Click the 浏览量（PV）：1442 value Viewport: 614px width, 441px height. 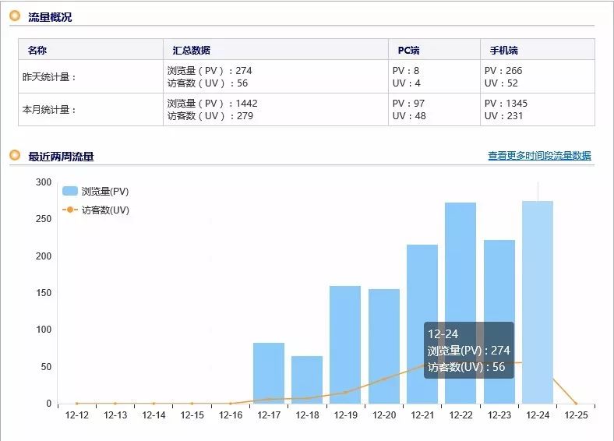(212, 104)
